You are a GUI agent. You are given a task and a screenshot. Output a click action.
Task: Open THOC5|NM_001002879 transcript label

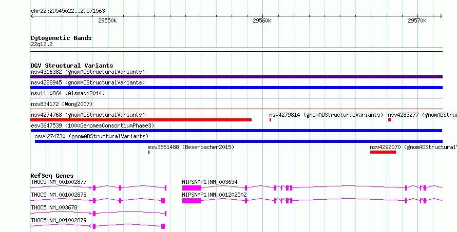(59, 220)
